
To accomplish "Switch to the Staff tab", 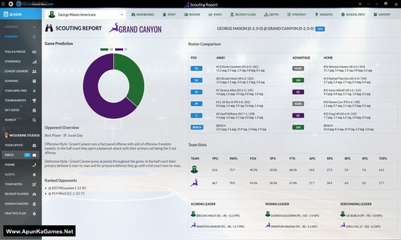I will [169, 15].
